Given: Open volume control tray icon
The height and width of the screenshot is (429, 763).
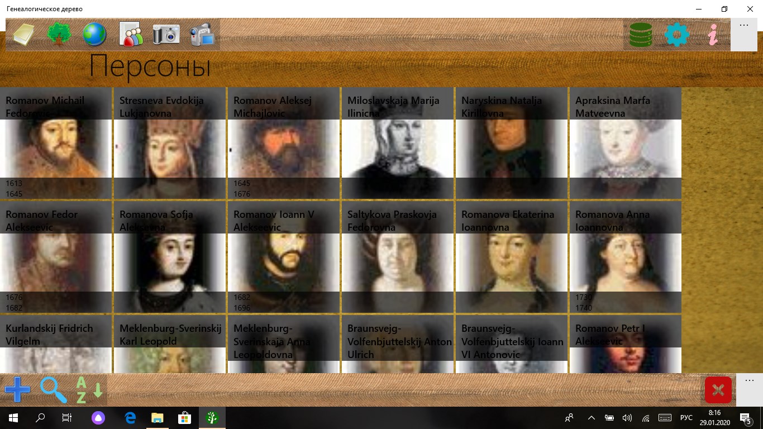Looking at the screenshot, I should [627, 418].
